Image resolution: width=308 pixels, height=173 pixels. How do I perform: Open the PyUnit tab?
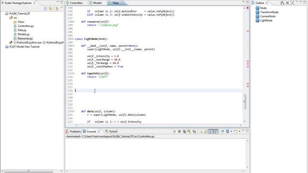point(111,131)
